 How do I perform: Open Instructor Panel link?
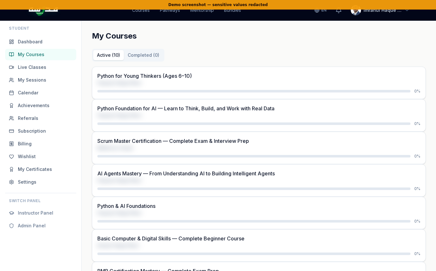pos(41,213)
